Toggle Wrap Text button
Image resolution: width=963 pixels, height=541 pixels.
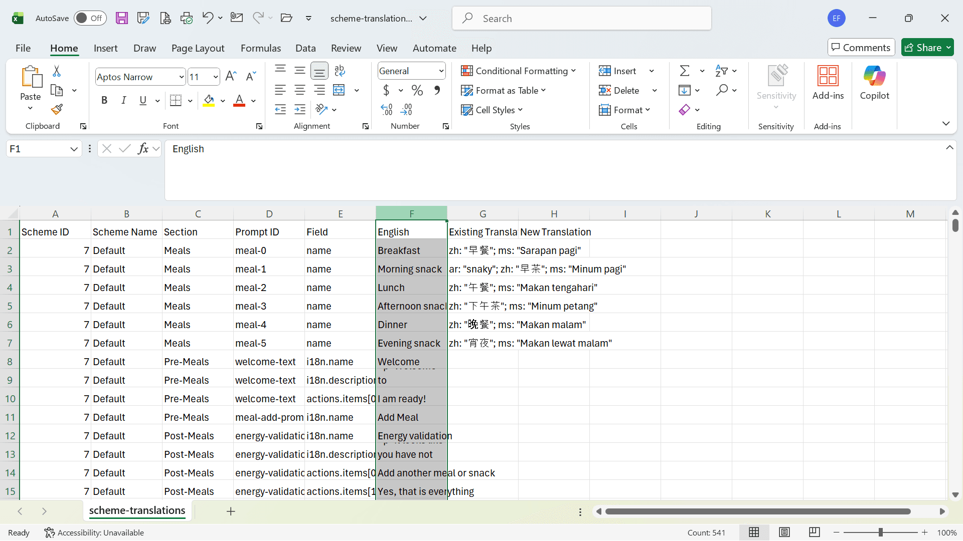click(x=340, y=71)
